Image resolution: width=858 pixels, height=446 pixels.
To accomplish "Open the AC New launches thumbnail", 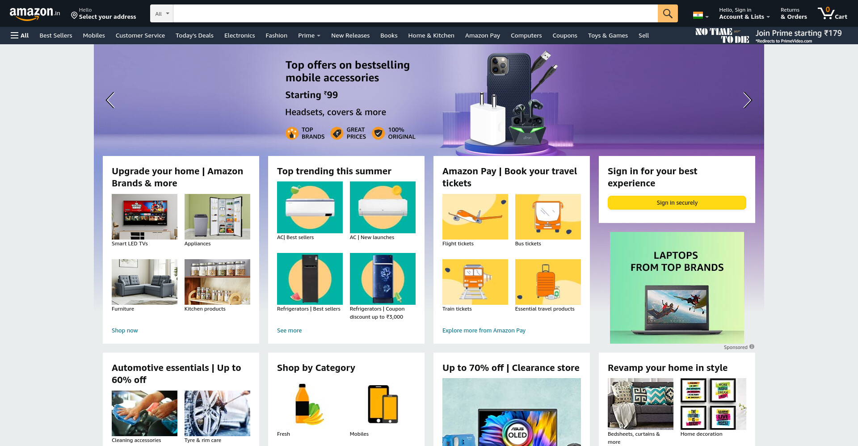I will click(x=383, y=207).
